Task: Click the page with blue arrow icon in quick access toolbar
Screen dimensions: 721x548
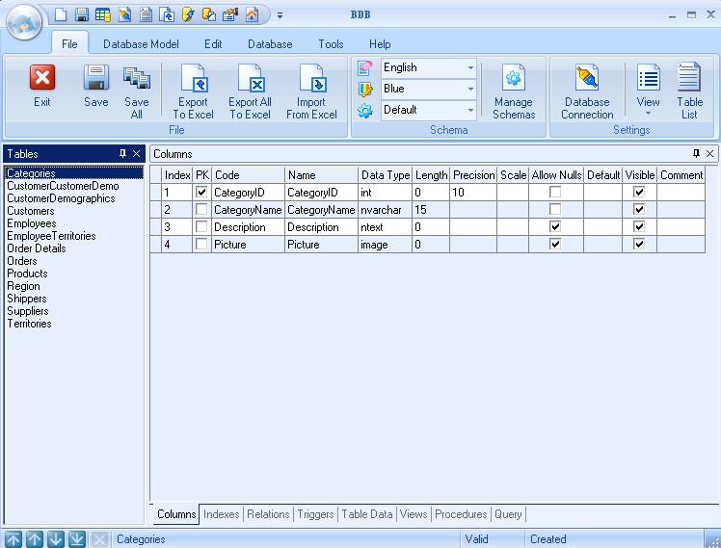Action: click(x=167, y=14)
